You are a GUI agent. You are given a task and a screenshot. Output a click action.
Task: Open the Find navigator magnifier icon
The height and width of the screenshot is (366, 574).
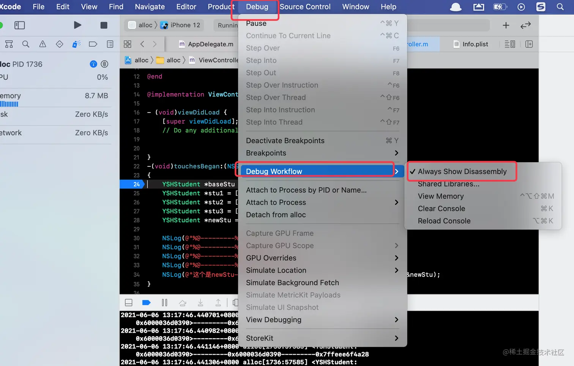26,44
